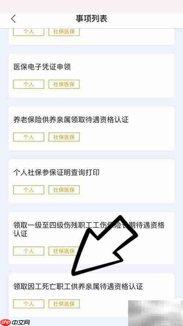Click the php中文网 watermark logo

click(x=15, y=322)
